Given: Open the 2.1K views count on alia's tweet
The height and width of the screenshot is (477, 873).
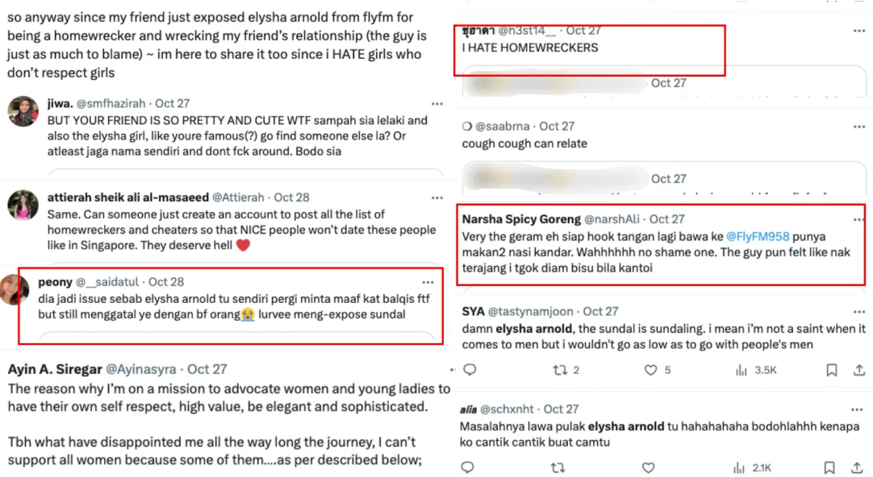Looking at the screenshot, I should tap(754, 468).
